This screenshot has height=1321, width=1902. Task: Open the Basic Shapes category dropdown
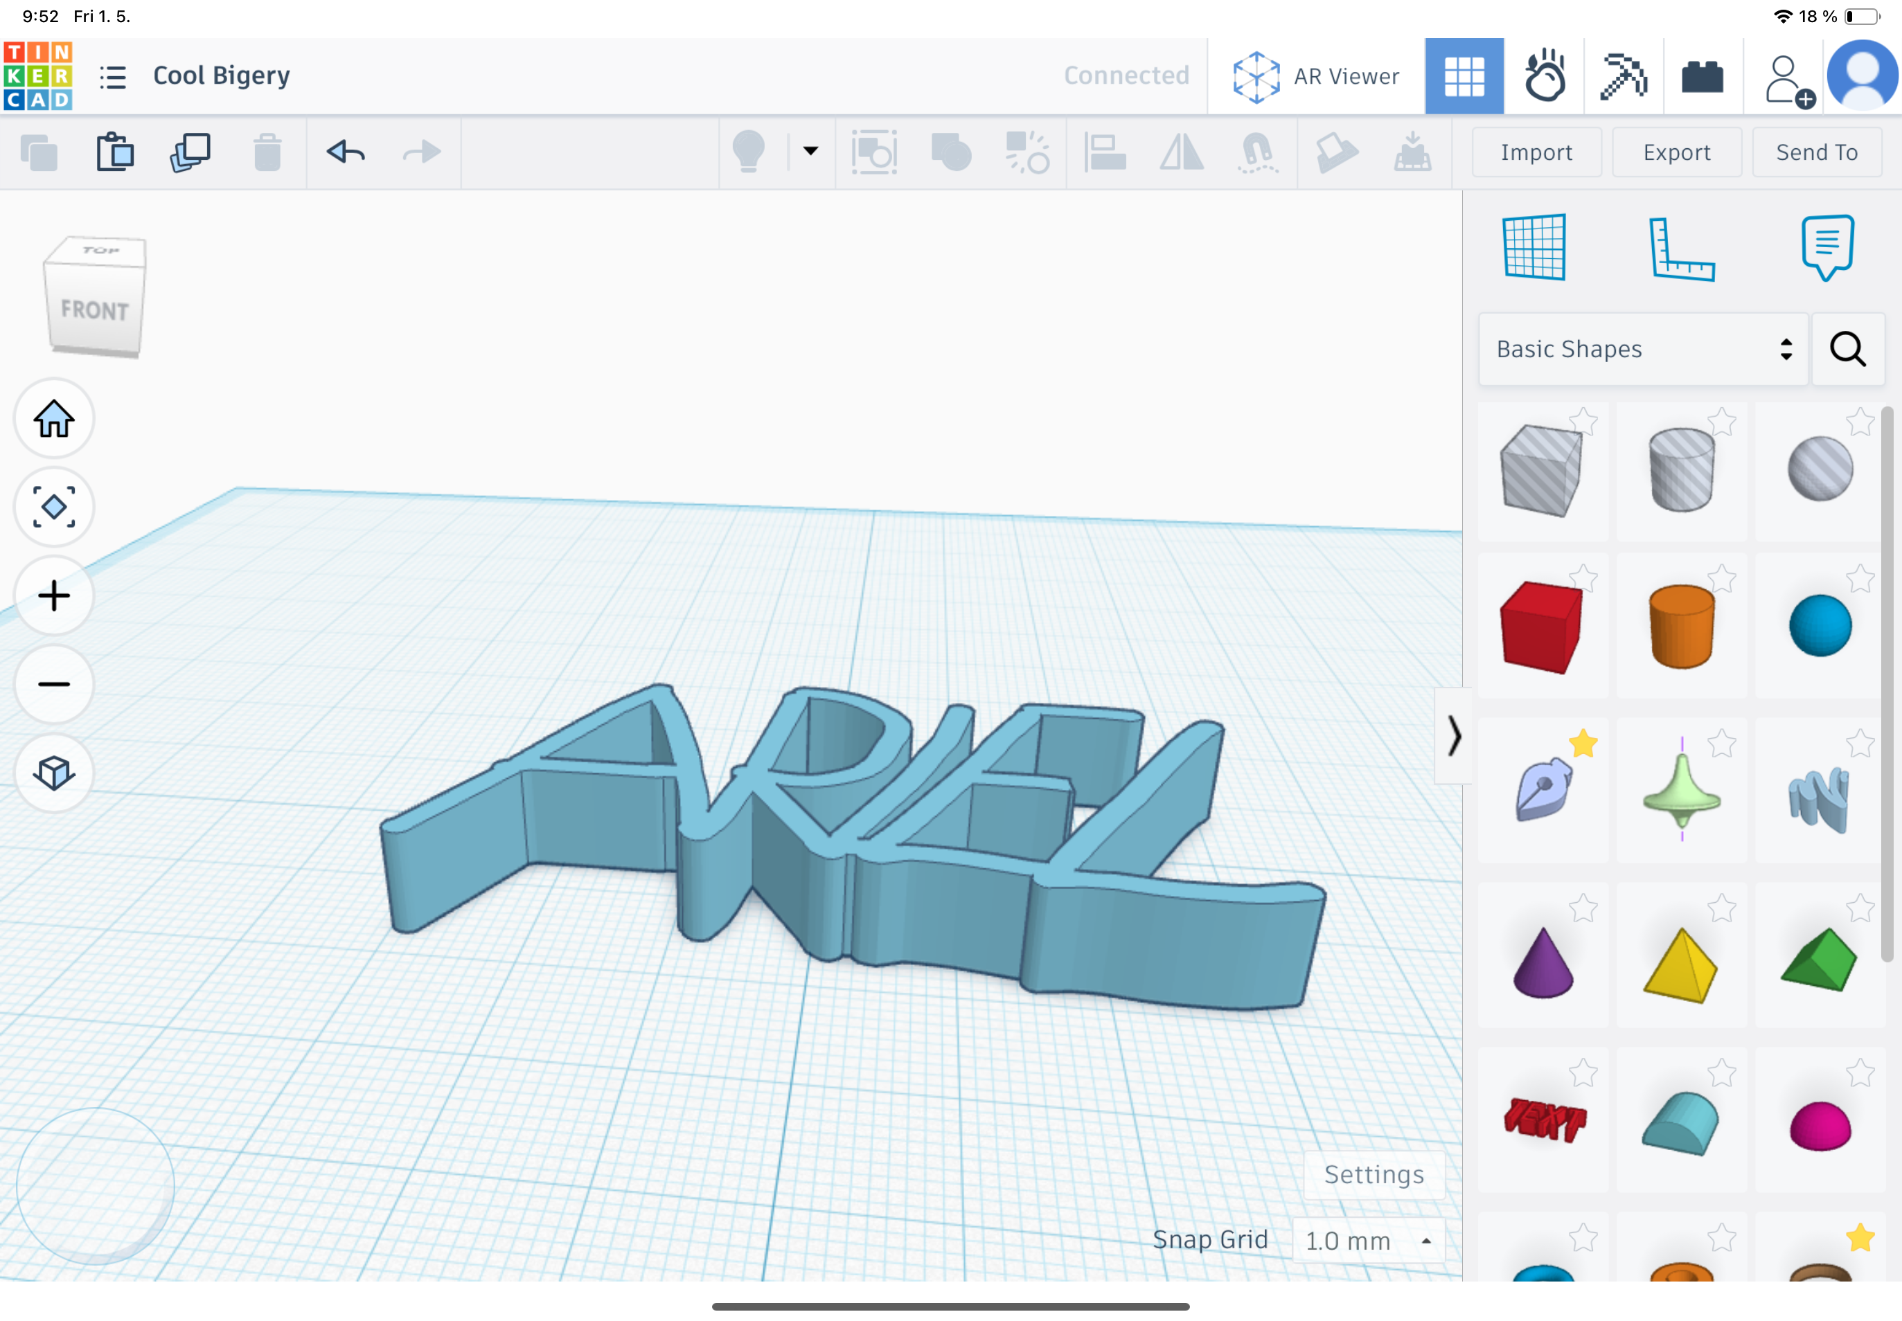coord(1644,349)
